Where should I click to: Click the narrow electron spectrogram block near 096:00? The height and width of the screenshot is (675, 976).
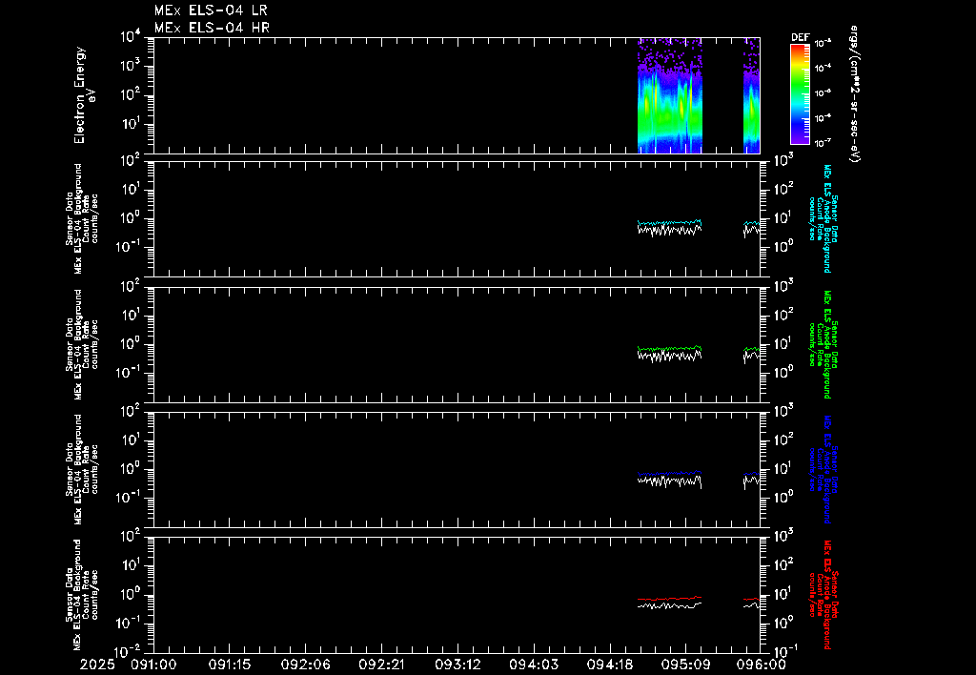click(x=751, y=95)
